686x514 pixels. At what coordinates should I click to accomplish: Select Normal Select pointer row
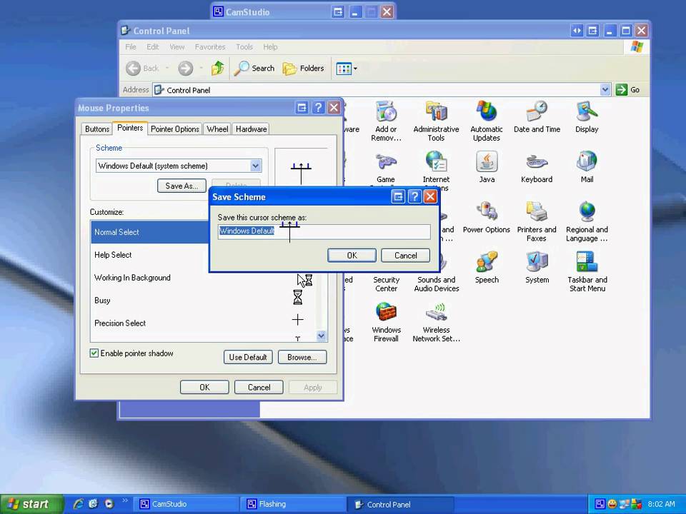click(x=150, y=232)
